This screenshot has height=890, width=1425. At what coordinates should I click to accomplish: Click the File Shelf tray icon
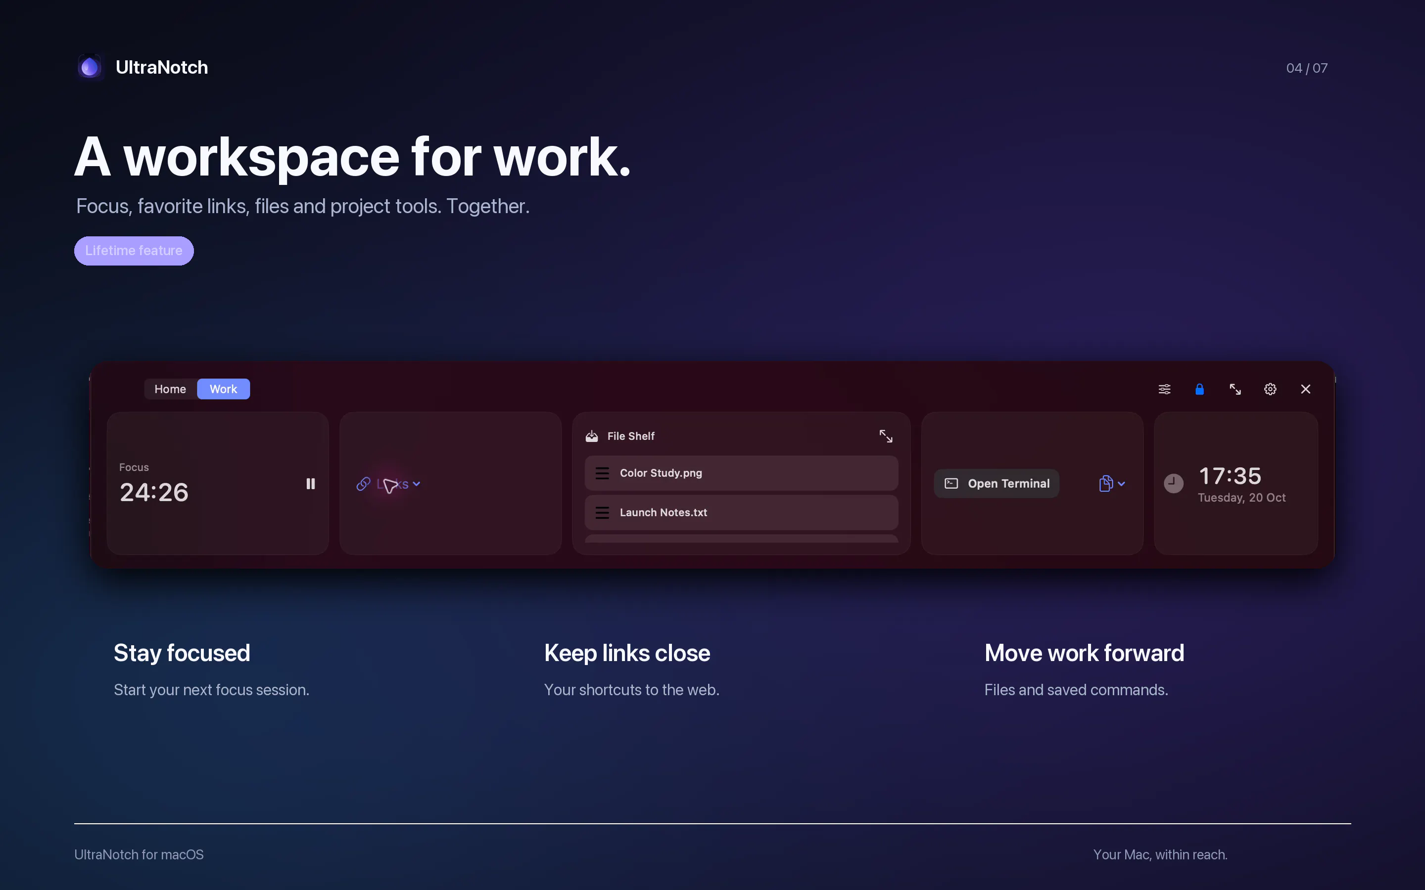(592, 436)
